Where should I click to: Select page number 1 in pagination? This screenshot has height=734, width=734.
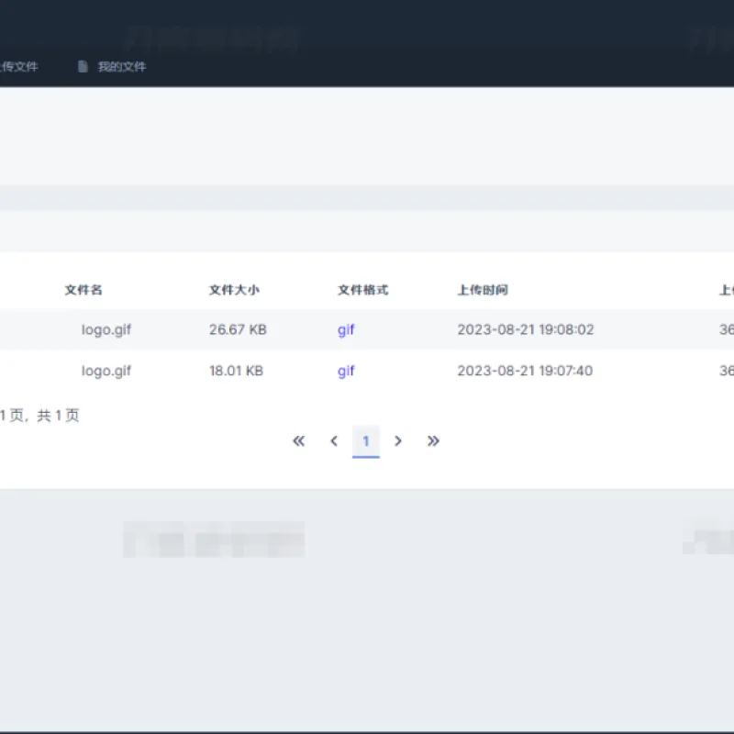pos(365,441)
